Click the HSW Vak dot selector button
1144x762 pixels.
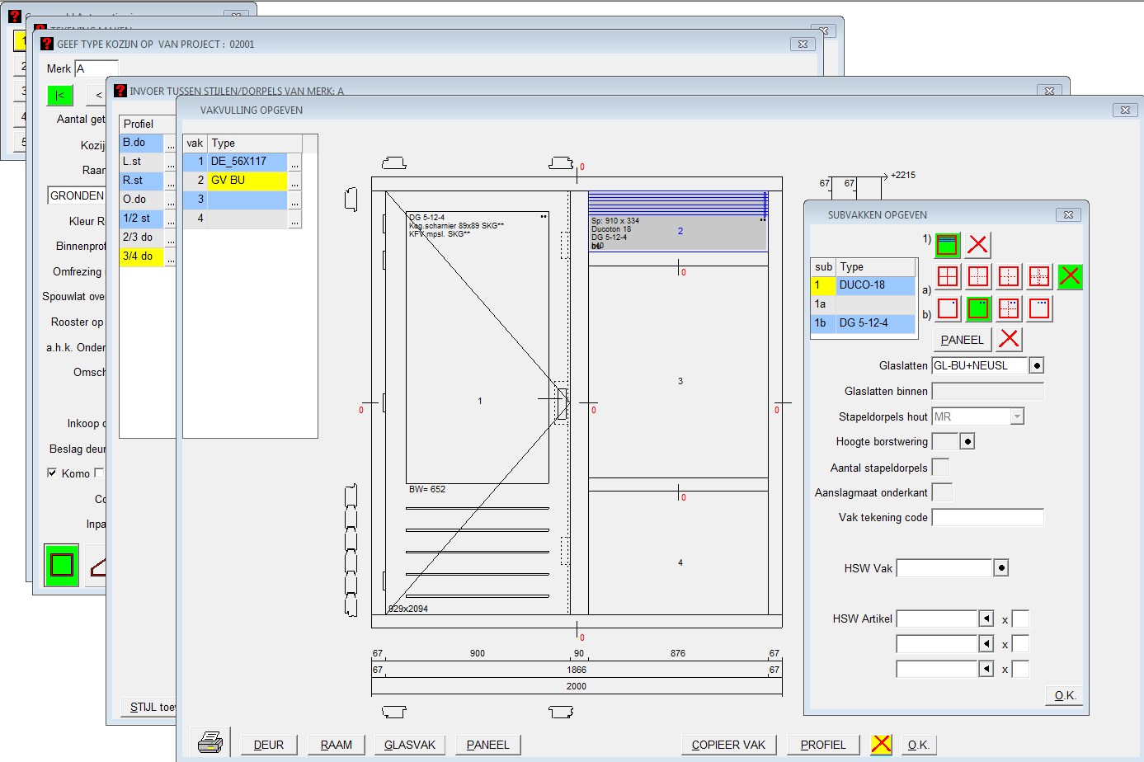pos(1000,568)
